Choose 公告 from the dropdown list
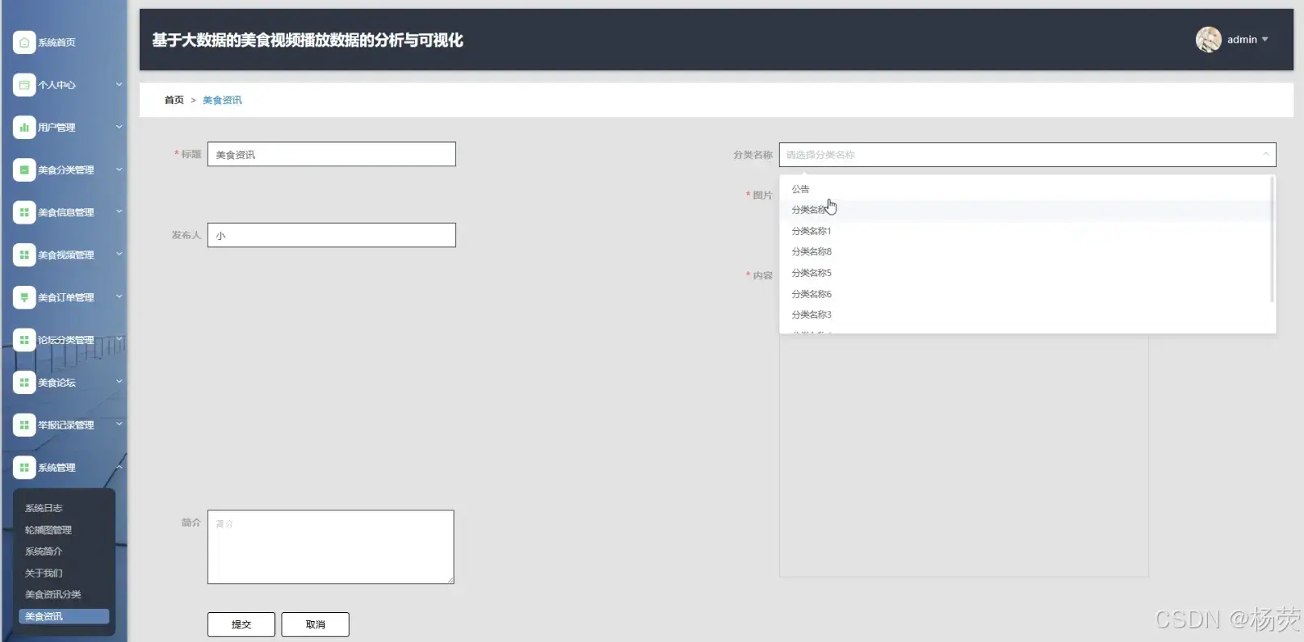The height and width of the screenshot is (642, 1304). [x=1027, y=189]
